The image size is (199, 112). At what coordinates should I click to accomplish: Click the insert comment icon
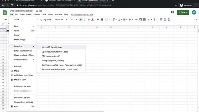coord(141,19)
